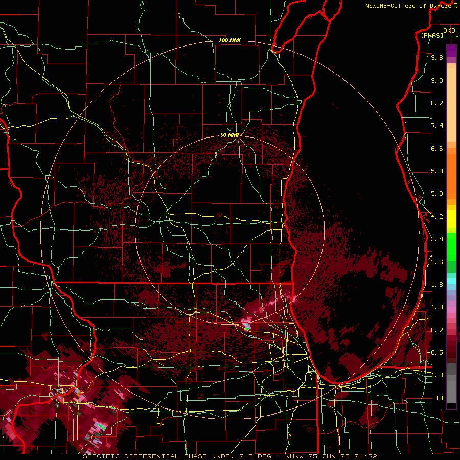Click the TH threshold legend label
Screen dimensions: 460x460
point(439,398)
